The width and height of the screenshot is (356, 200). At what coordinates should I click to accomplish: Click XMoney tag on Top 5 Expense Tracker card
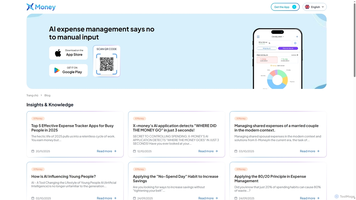[38, 118]
